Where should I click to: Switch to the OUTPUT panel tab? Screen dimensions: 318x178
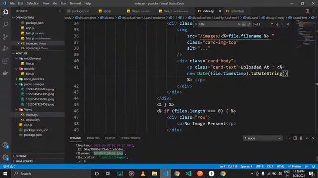click(110, 138)
